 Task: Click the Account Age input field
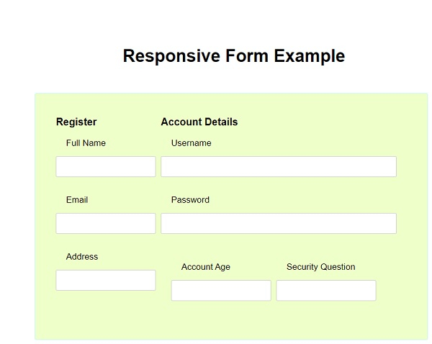pyautogui.click(x=221, y=290)
